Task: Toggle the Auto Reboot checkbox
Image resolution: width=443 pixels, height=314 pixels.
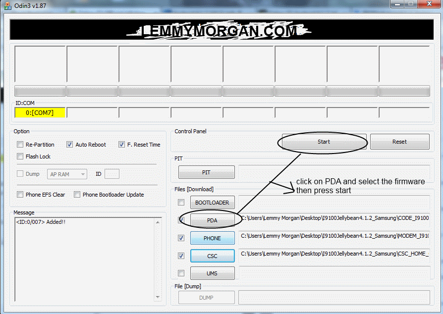Action: pos(69,145)
